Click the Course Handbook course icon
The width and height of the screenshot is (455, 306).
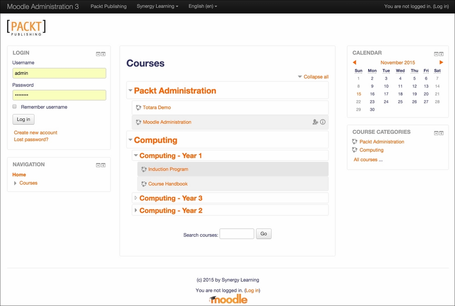pyautogui.click(x=144, y=184)
